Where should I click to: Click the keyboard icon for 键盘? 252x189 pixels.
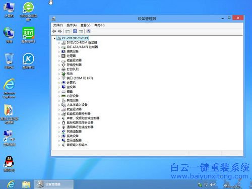pos(64,92)
